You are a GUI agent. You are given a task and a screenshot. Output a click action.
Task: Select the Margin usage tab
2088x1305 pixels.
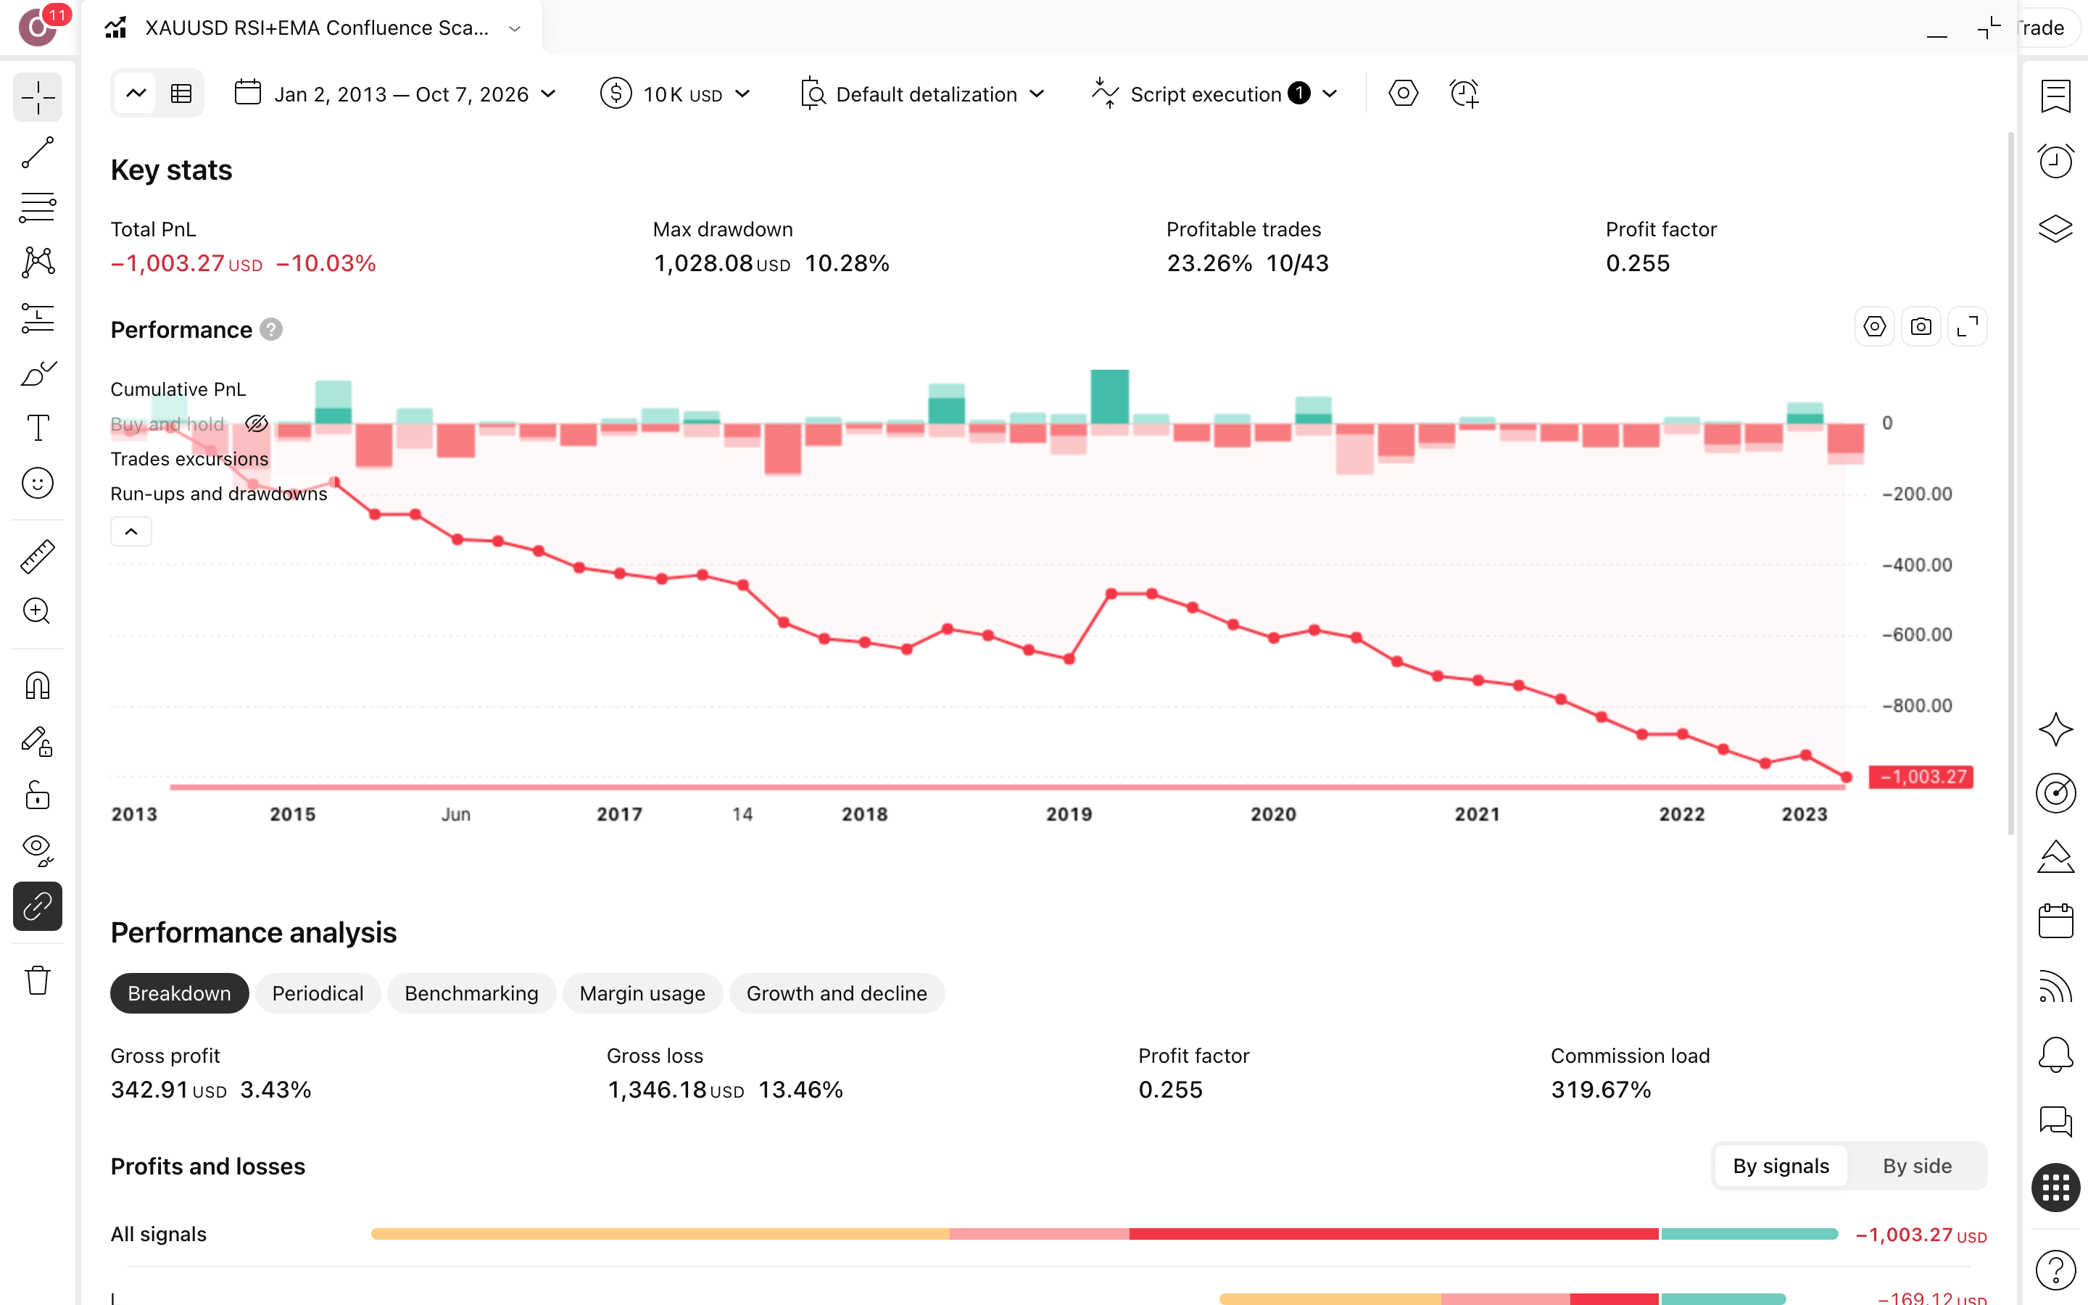[642, 993]
